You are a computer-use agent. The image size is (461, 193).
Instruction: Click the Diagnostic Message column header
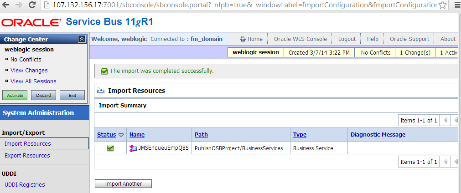[x=378, y=135]
